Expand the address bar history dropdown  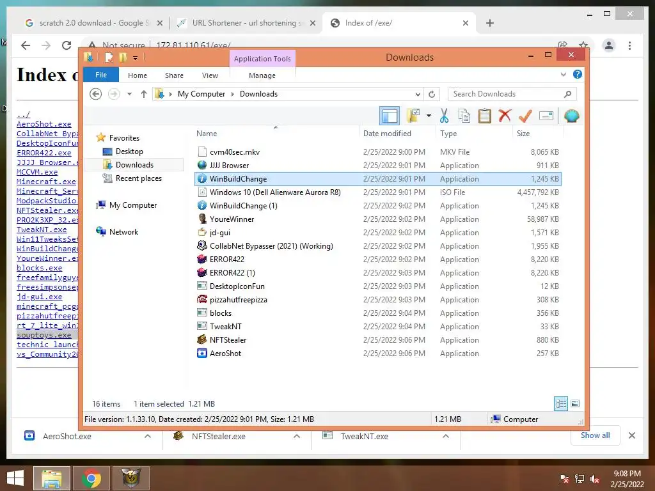[418, 94]
